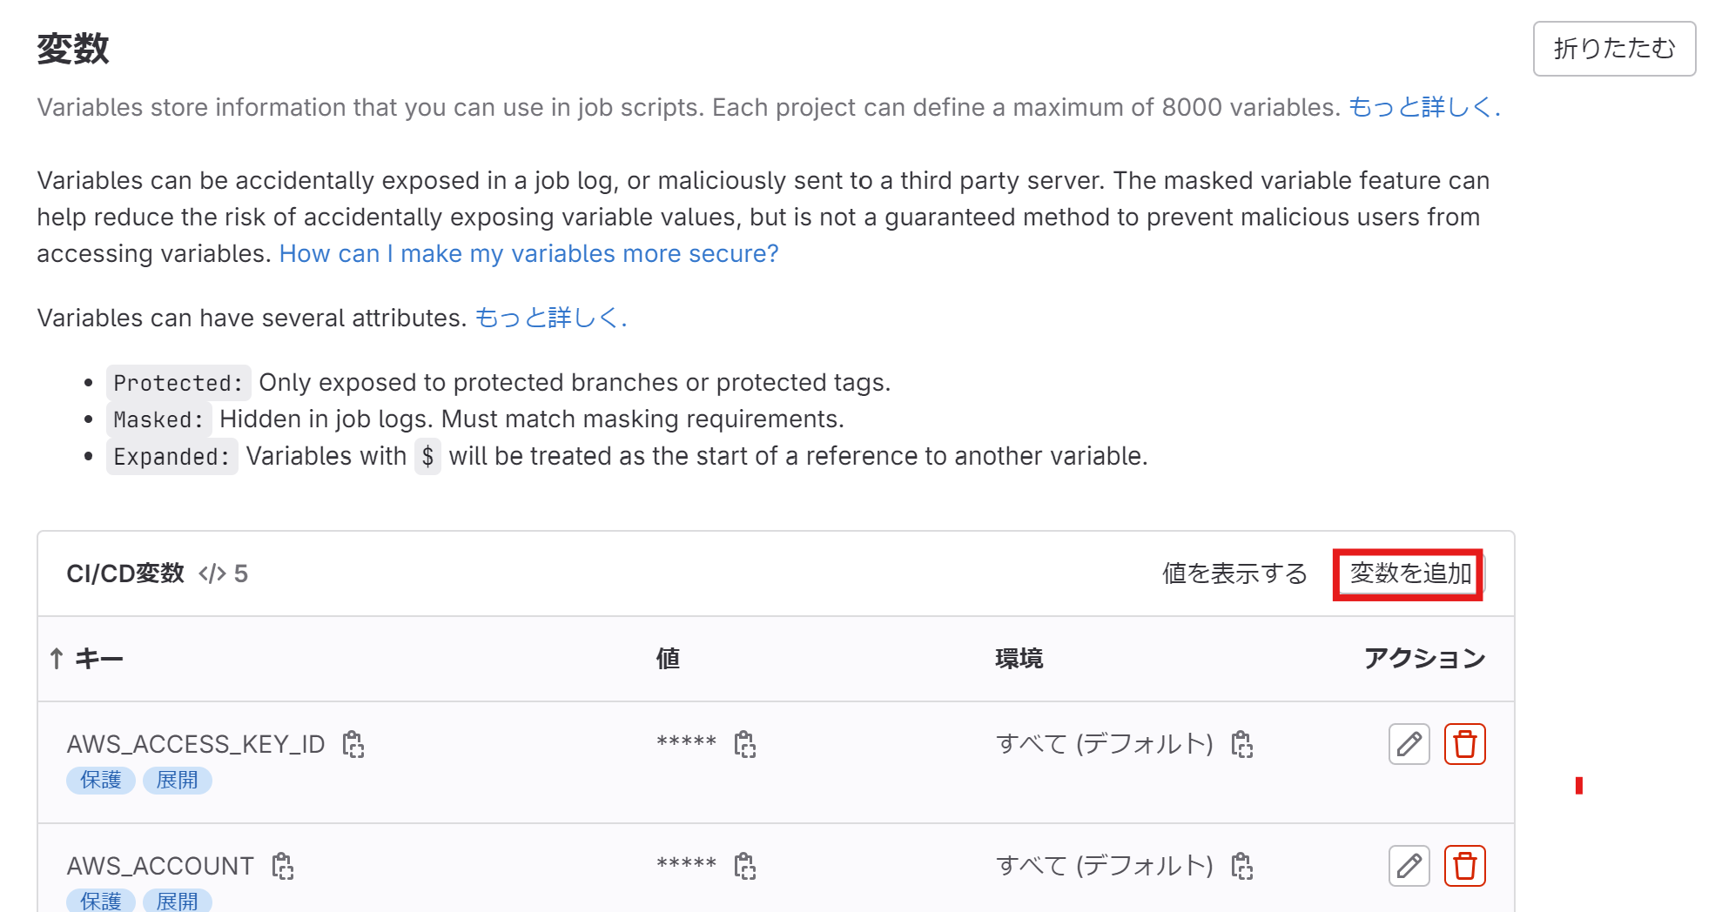Click the 環境 column header
Image resolution: width=1715 pixels, height=912 pixels.
pos(1019,659)
